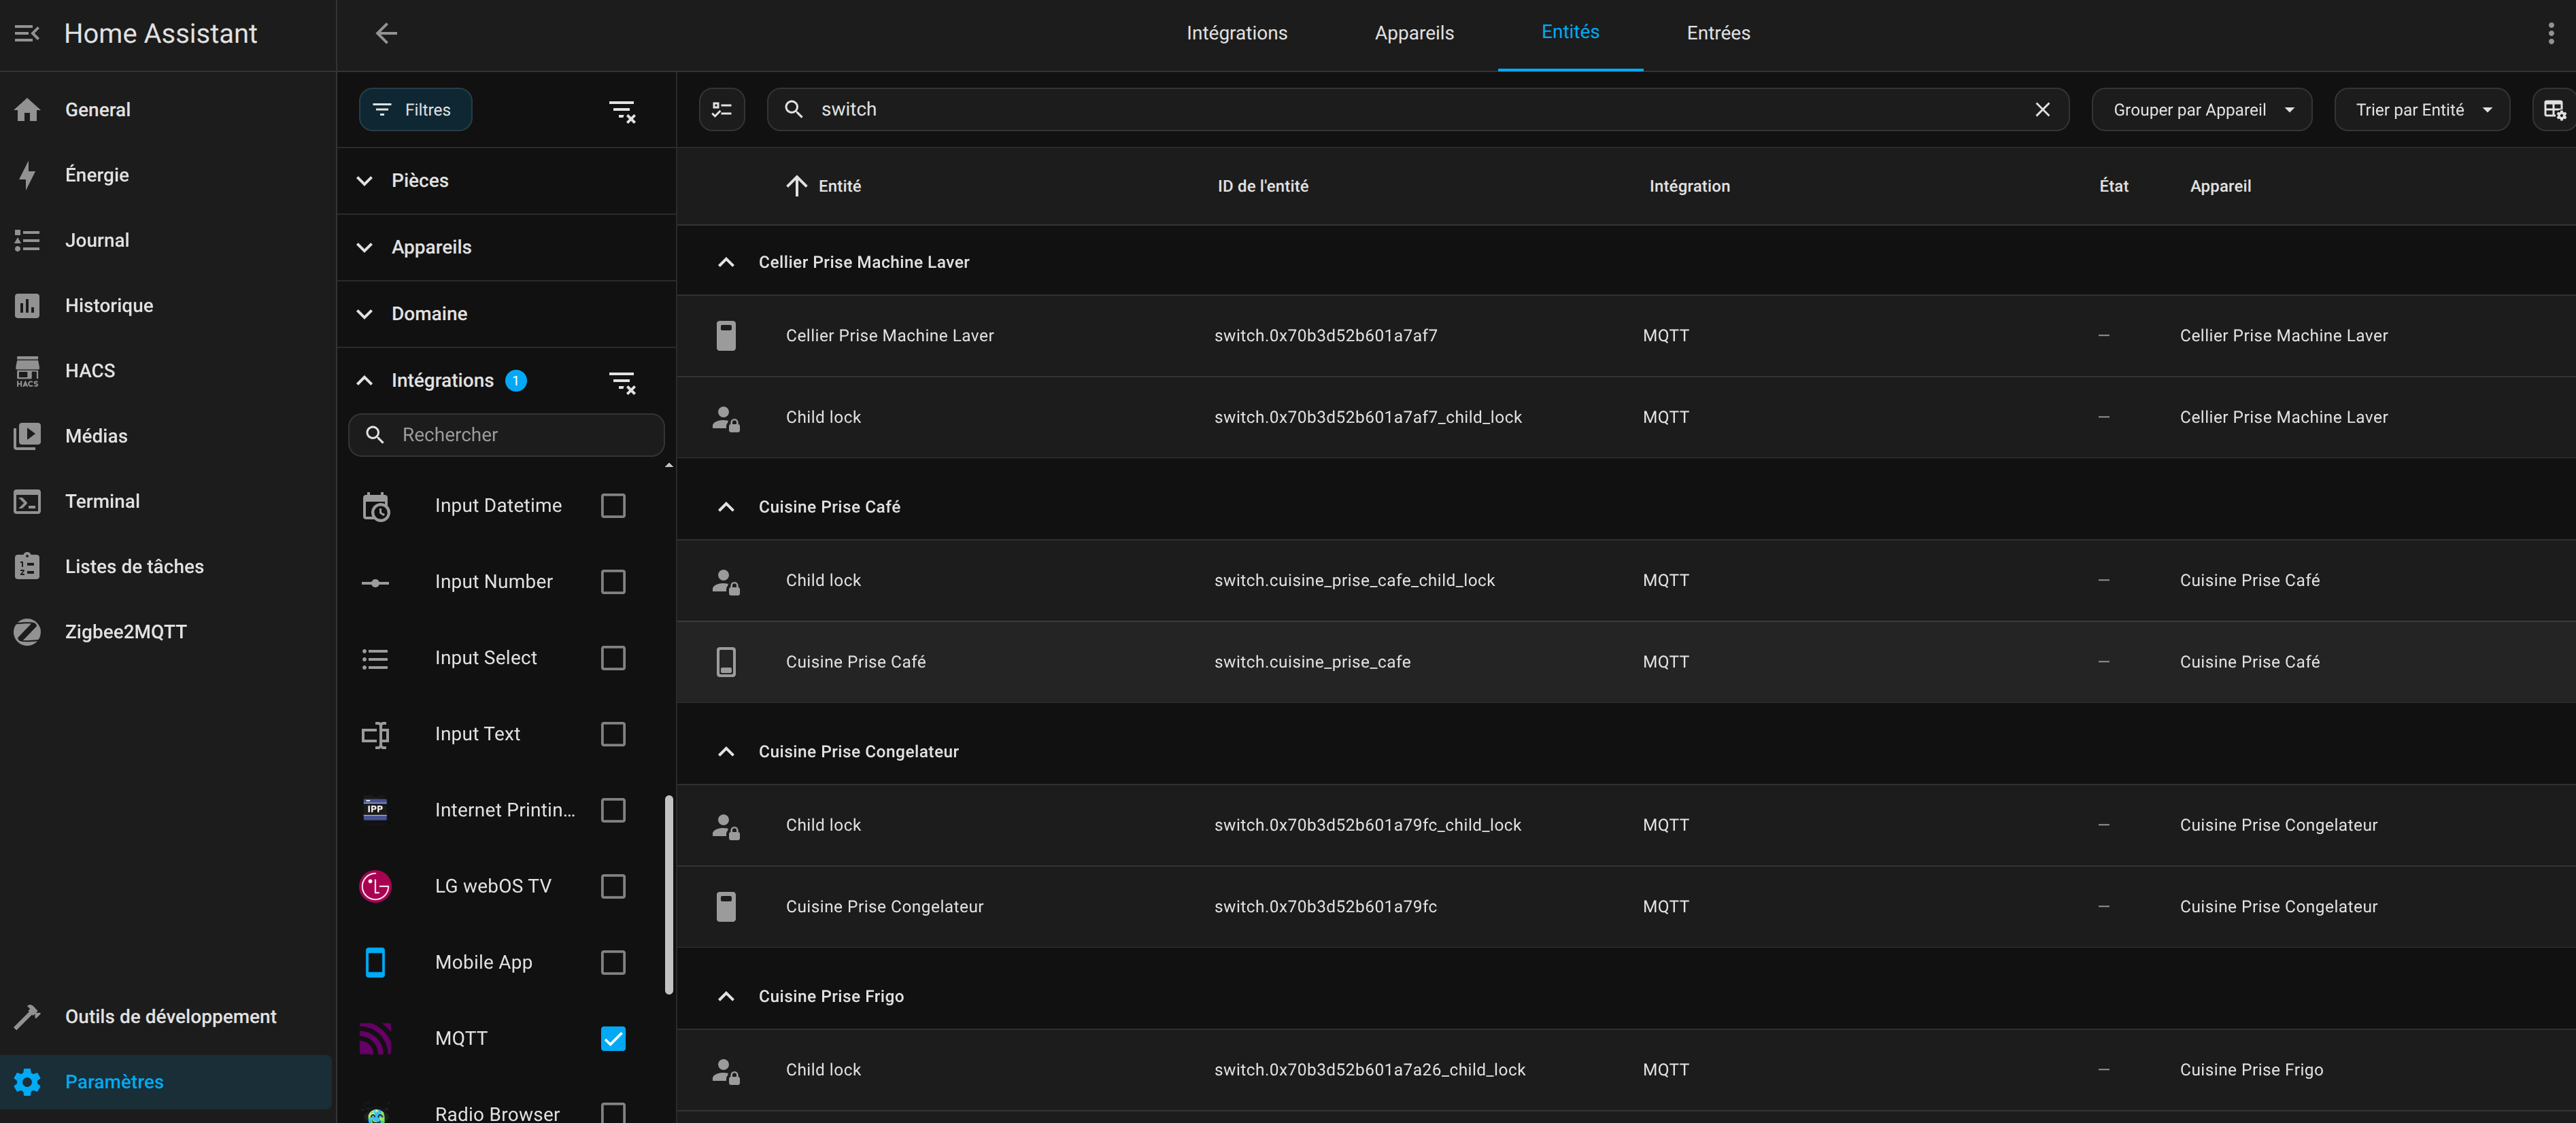The image size is (2576, 1123).
Task: Collapse Cuisine Prise Frigo group
Action: 726,997
